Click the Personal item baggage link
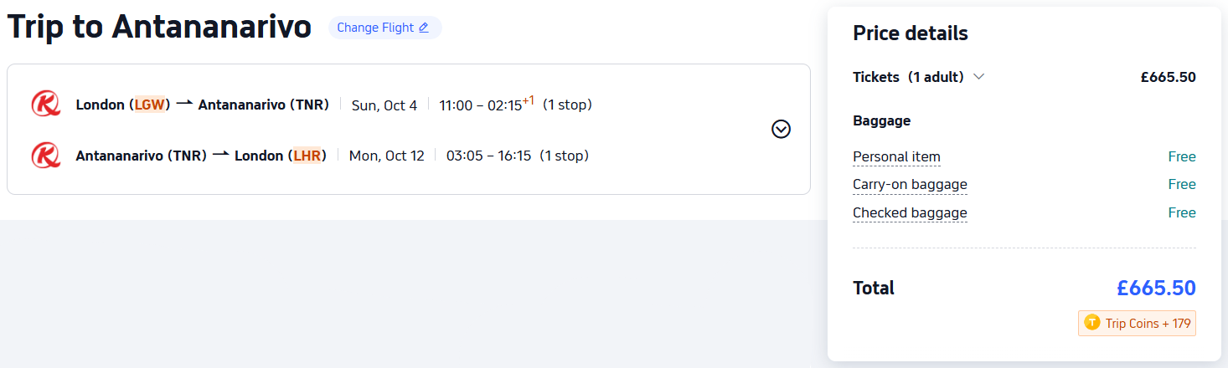The width and height of the screenshot is (1228, 368). coord(896,156)
